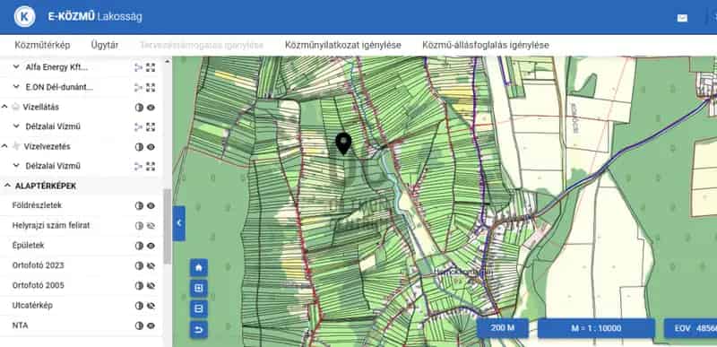The height and width of the screenshot is (347, 717).
Task: Zoom in with the plus map button
Action: (198, 289)
